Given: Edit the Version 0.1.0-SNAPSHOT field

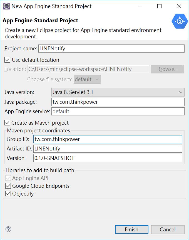Looking at the screenshot, I should coord(108,158).
